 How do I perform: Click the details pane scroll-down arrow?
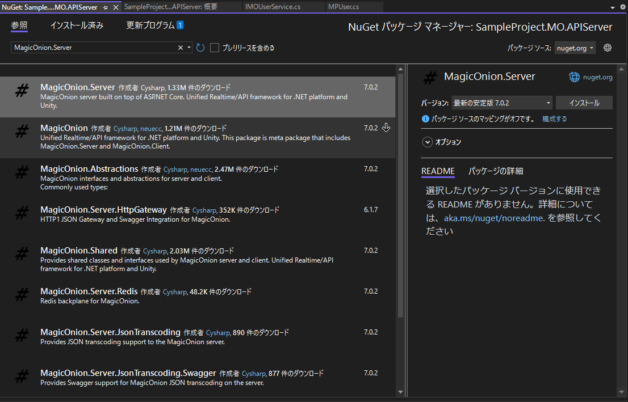tap(622, 392)
